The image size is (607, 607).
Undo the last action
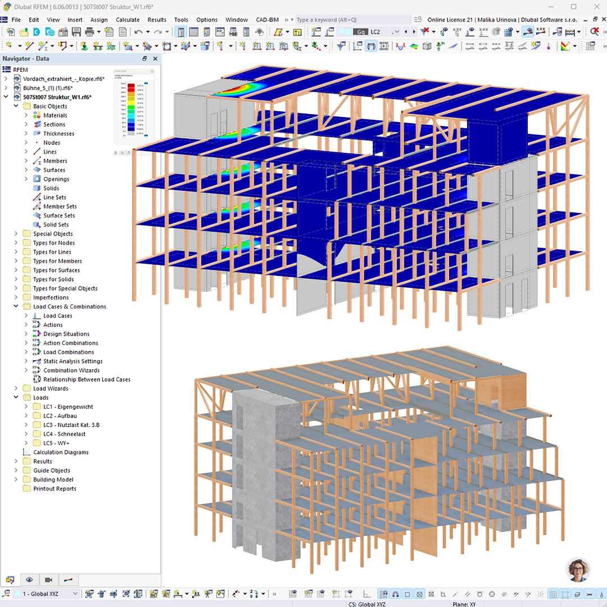(139, 32)
